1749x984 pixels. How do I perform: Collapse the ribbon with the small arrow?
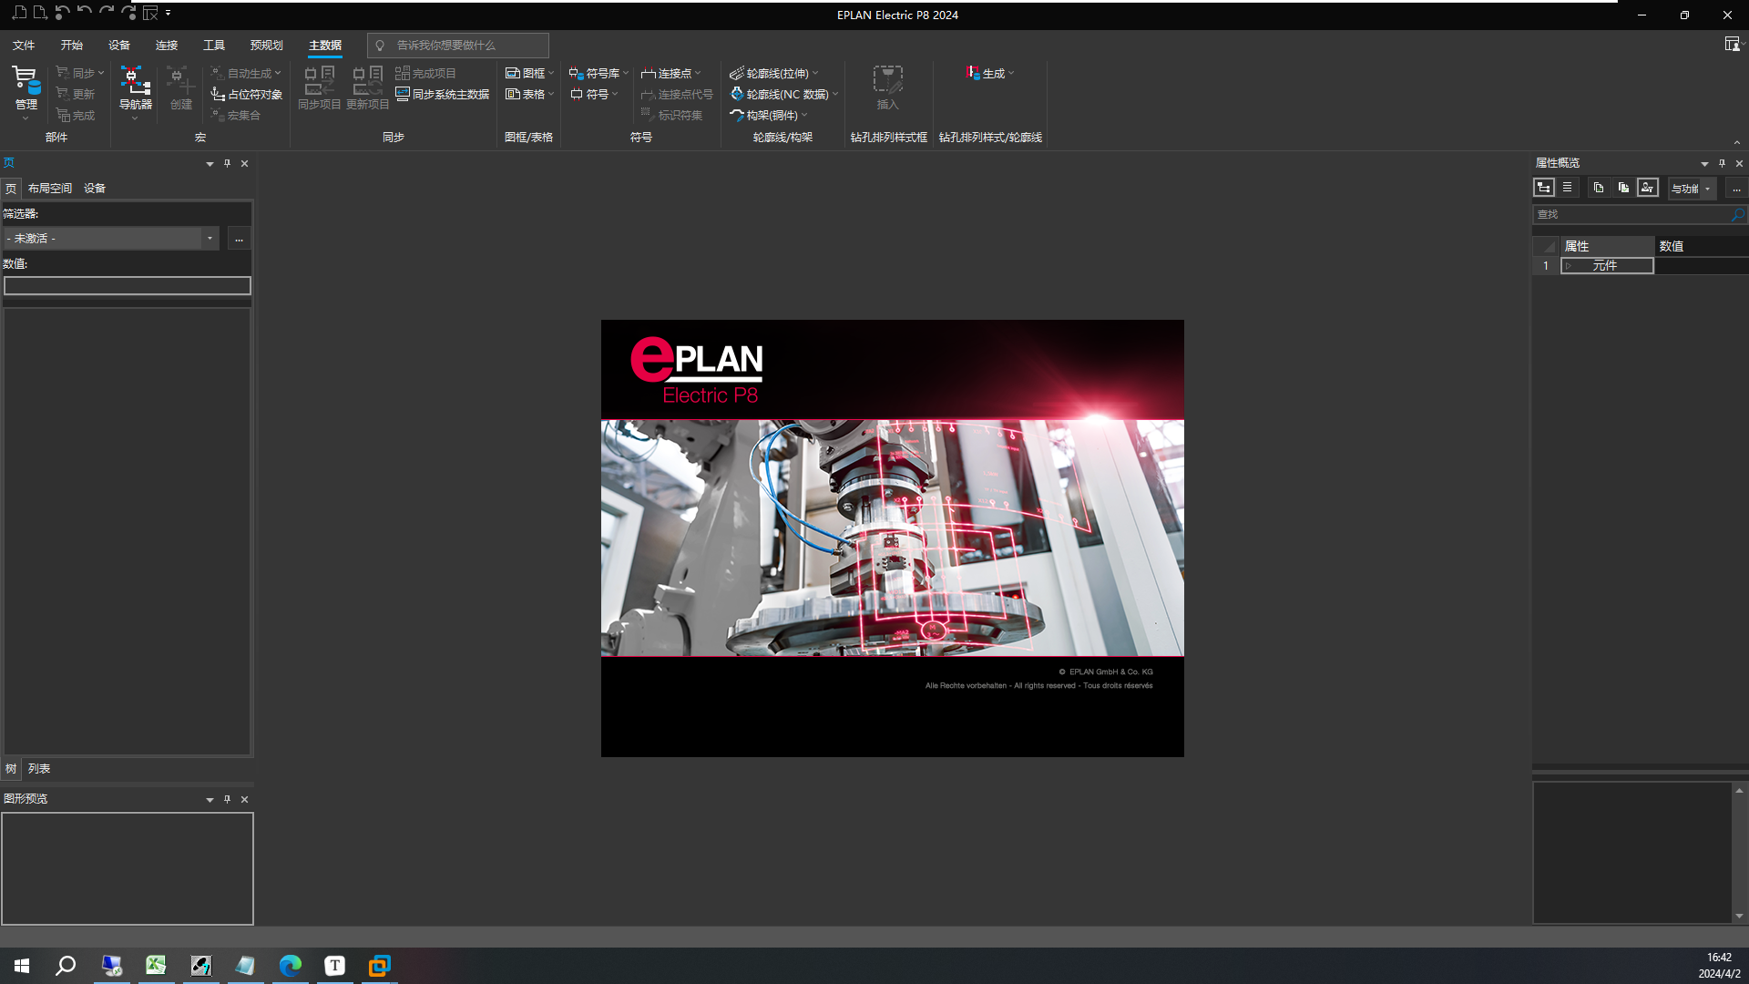point(1736,142)
